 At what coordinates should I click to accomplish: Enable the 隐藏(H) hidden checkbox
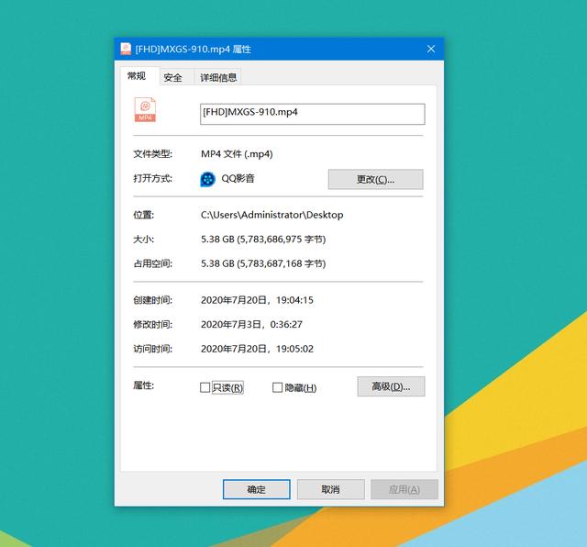coord(277,387)
